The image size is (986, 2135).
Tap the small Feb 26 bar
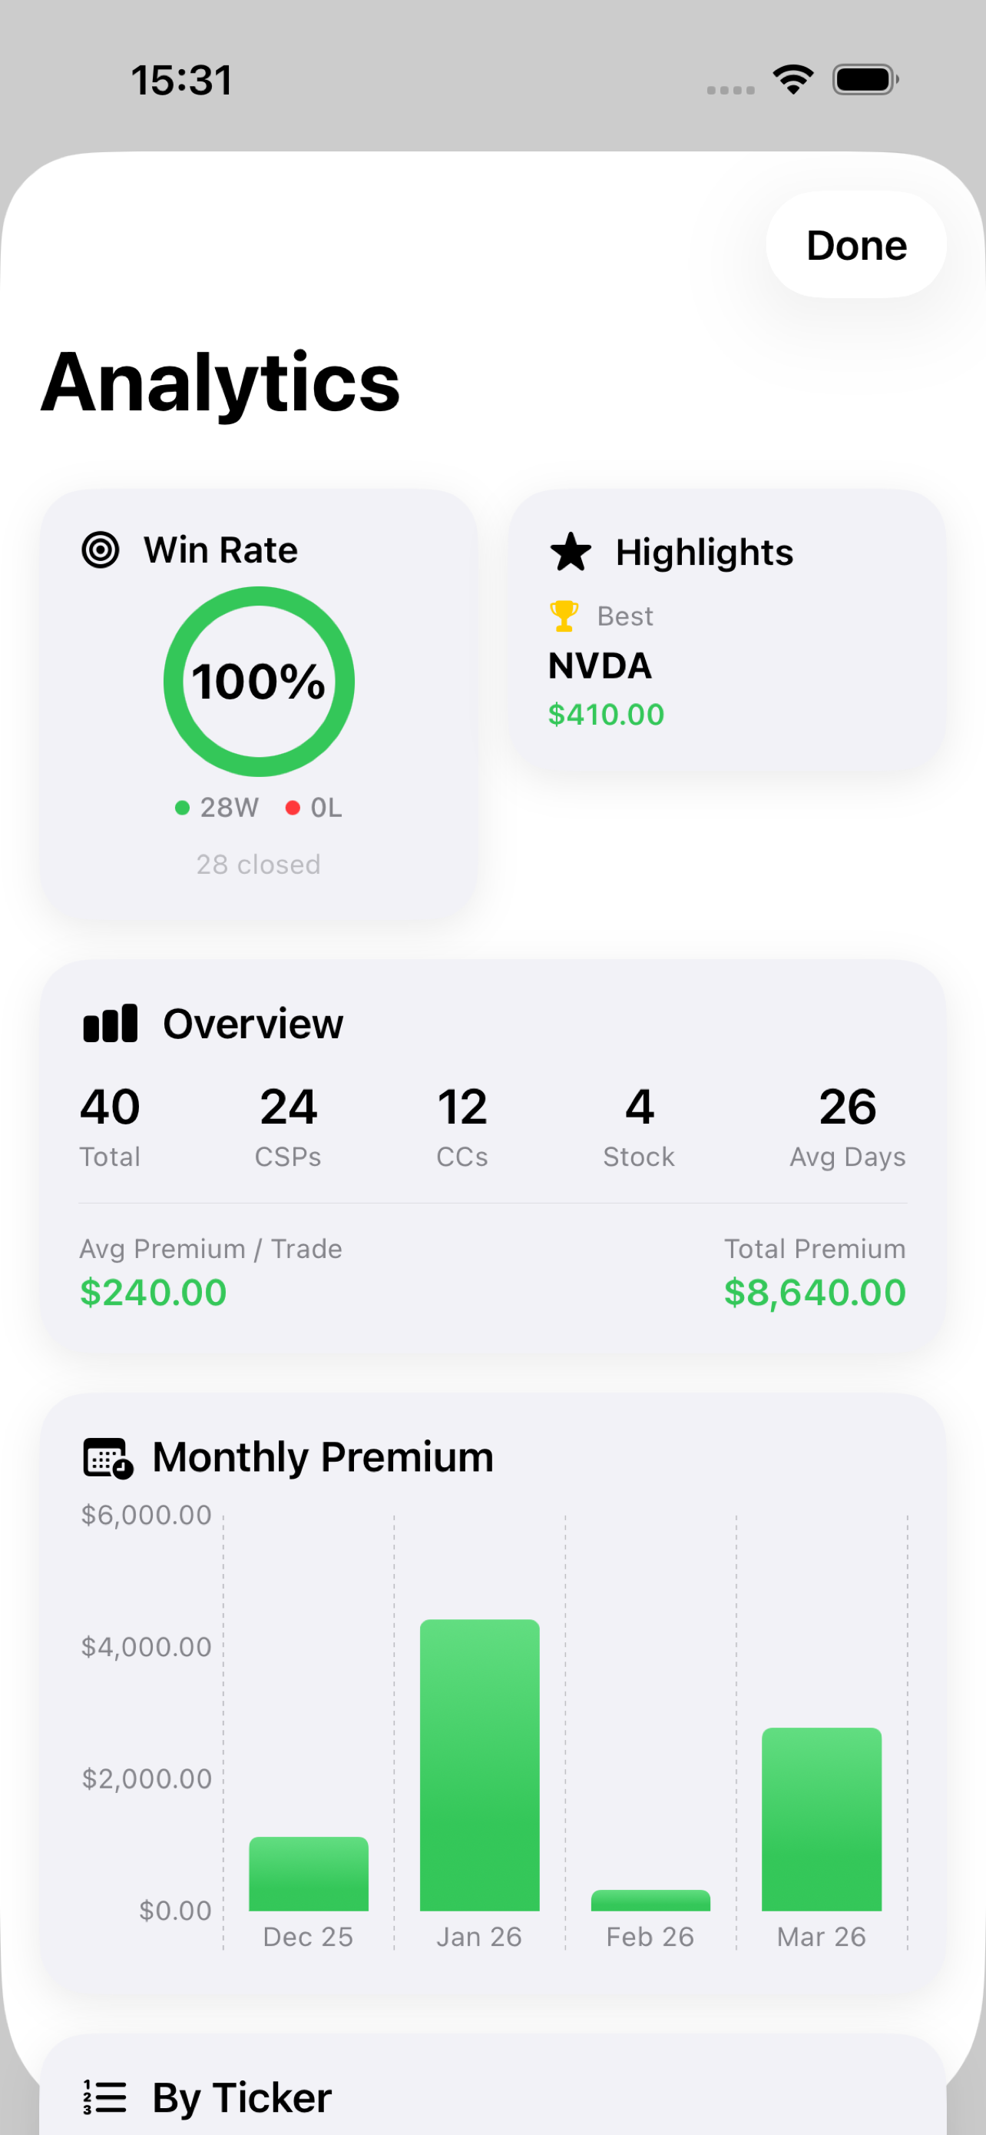[x=650, y=1901]
